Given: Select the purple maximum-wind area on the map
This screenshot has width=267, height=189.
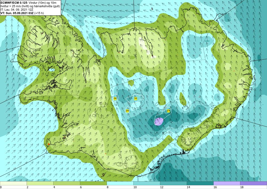Looking at the screenshot, I should click(159, 121).
